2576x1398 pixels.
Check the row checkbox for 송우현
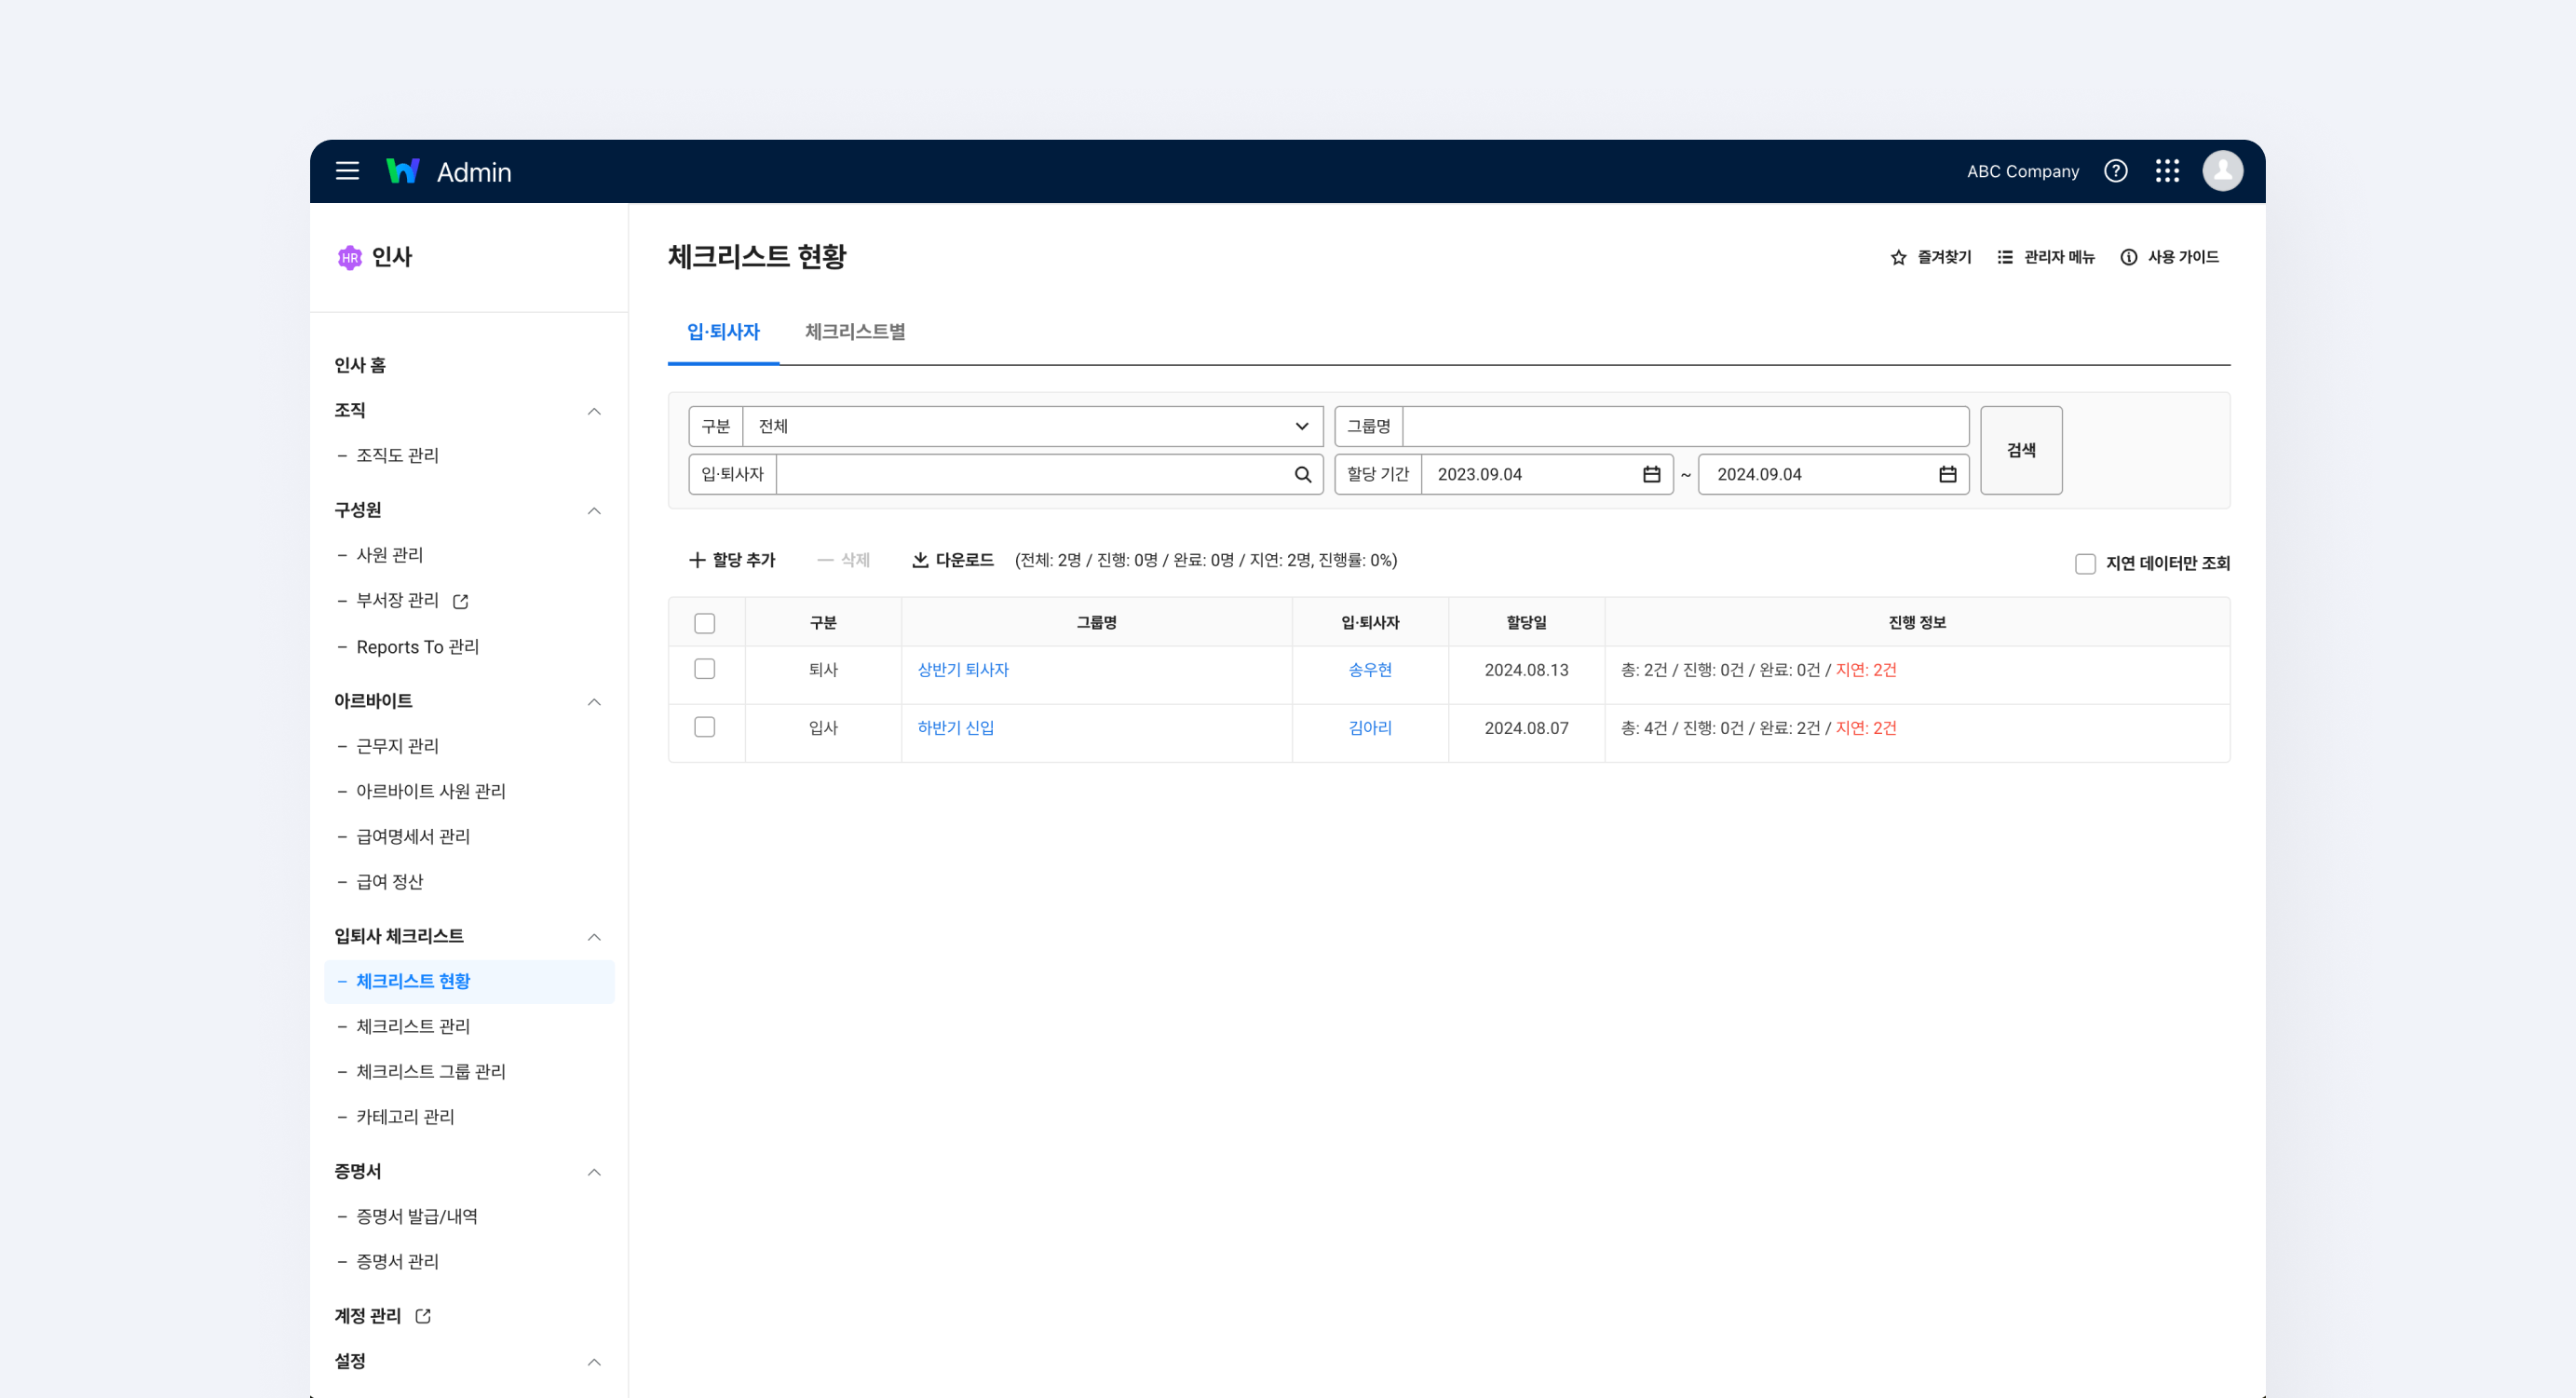click(705, 670)
